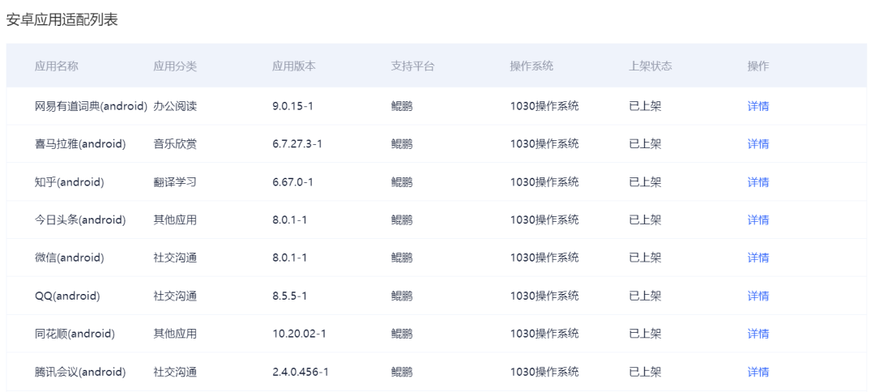
Task: Click the 应用名称 column header
Action: coord(56,66)
